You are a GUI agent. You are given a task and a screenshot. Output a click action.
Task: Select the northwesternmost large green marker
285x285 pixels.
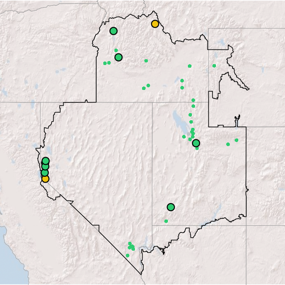[113, 31]
